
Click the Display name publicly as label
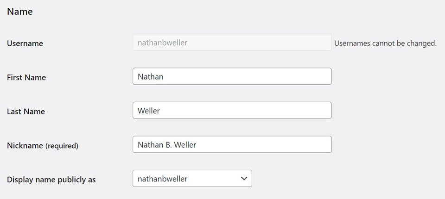[x=51, y=180]
